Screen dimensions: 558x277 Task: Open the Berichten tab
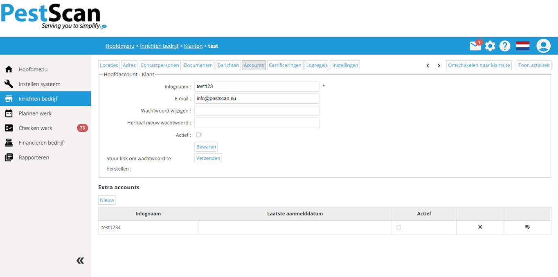point(228,65)
